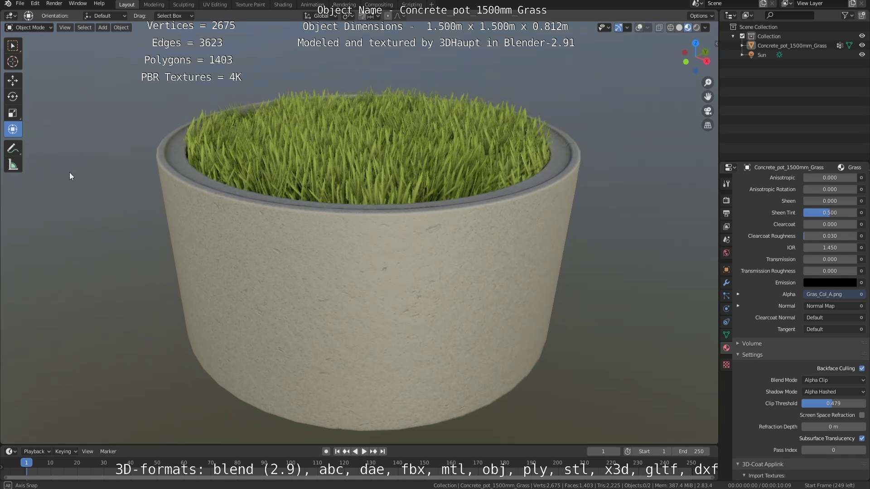Open the timeline Keying menu
The width and height of the screenshot is (870, 489).
pos(66,451)
